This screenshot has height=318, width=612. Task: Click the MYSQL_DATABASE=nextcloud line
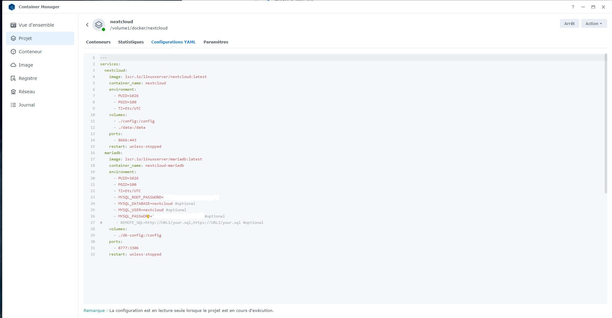tap(145, 204)
